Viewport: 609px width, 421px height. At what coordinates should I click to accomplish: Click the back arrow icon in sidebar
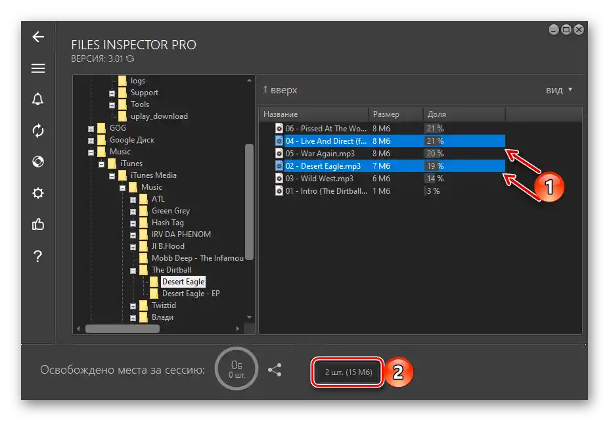38,37
